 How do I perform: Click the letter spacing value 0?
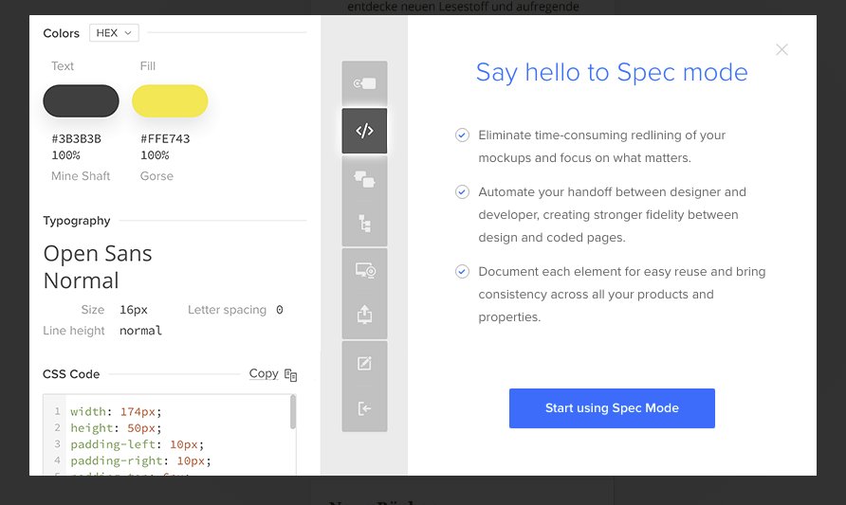(x=280, y=310)
